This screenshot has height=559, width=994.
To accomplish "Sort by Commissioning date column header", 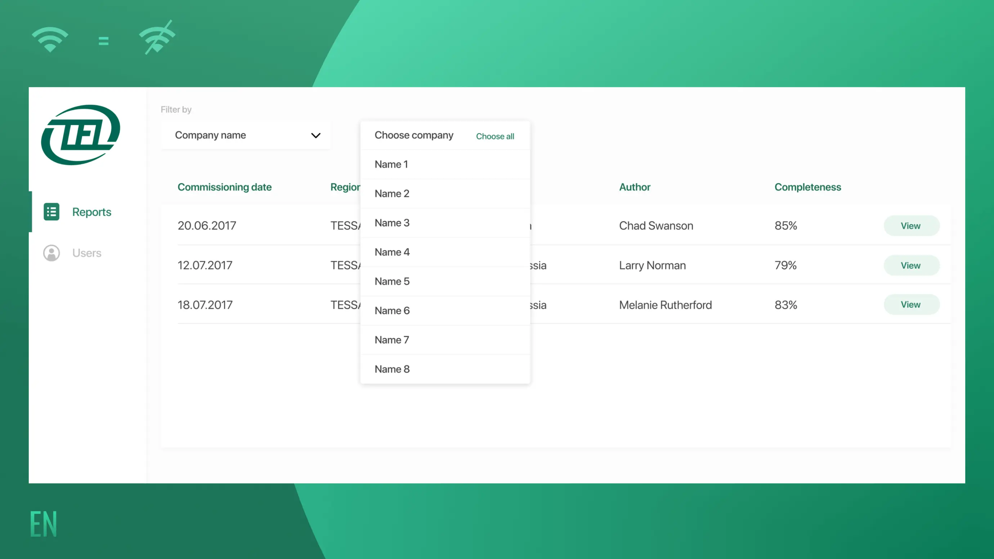I will 225,187.
